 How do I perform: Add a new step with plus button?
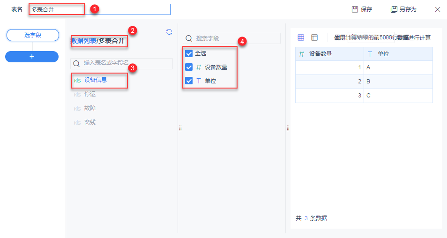32,56
